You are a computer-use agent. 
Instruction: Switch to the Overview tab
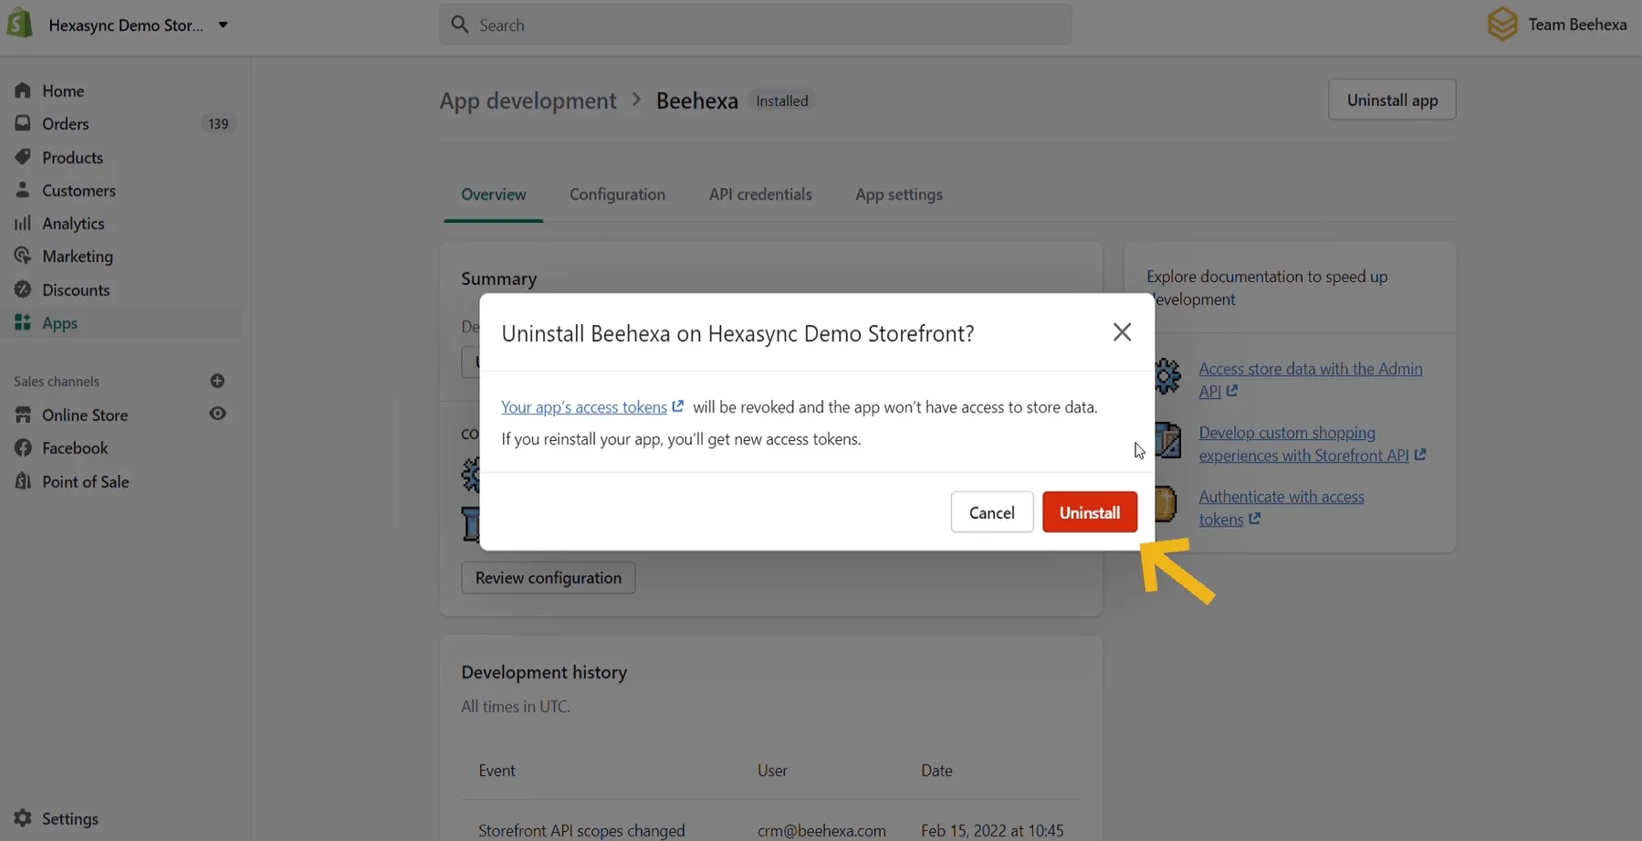[x=494, y=194]
